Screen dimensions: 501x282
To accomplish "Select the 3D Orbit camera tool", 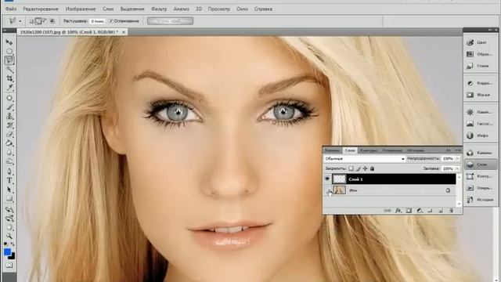I will pyautogui.click(x=9, y=219).
